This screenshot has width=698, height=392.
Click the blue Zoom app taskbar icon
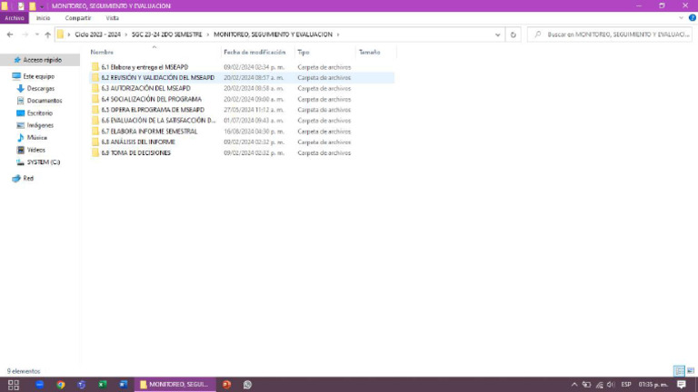40,385
